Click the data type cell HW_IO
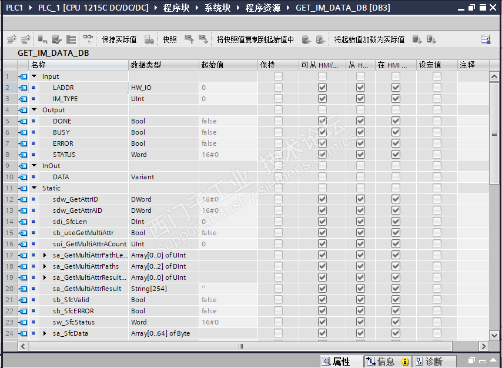Viewport: 502px width, 368px height. click(x=163, y=88)
